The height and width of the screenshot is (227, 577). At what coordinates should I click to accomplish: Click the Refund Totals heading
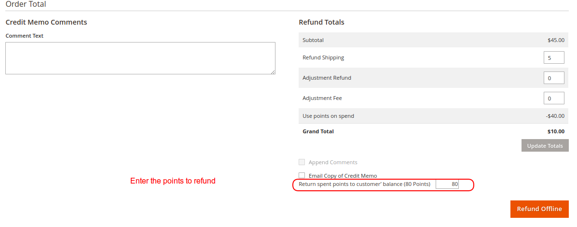(321, 22)
